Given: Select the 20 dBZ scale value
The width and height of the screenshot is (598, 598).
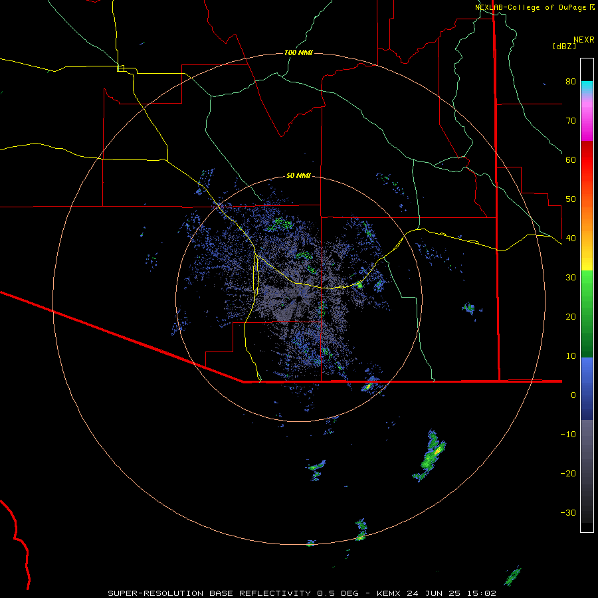Looking at the screenshot, I should click(x=571, y=316).
